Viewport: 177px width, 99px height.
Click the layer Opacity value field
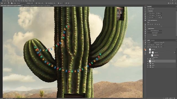pos(162,45)
